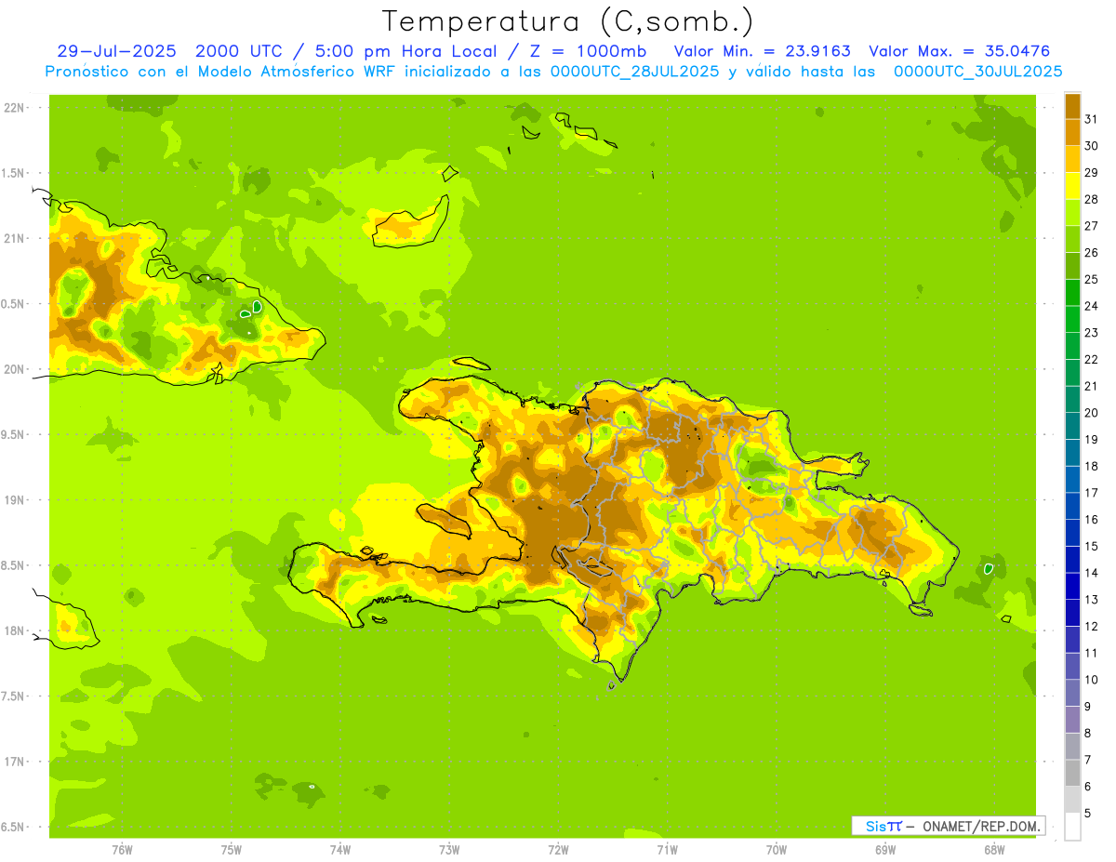Click the '72W' longitude axis label
Viewport: 1116px width, 862px height.
558,850
